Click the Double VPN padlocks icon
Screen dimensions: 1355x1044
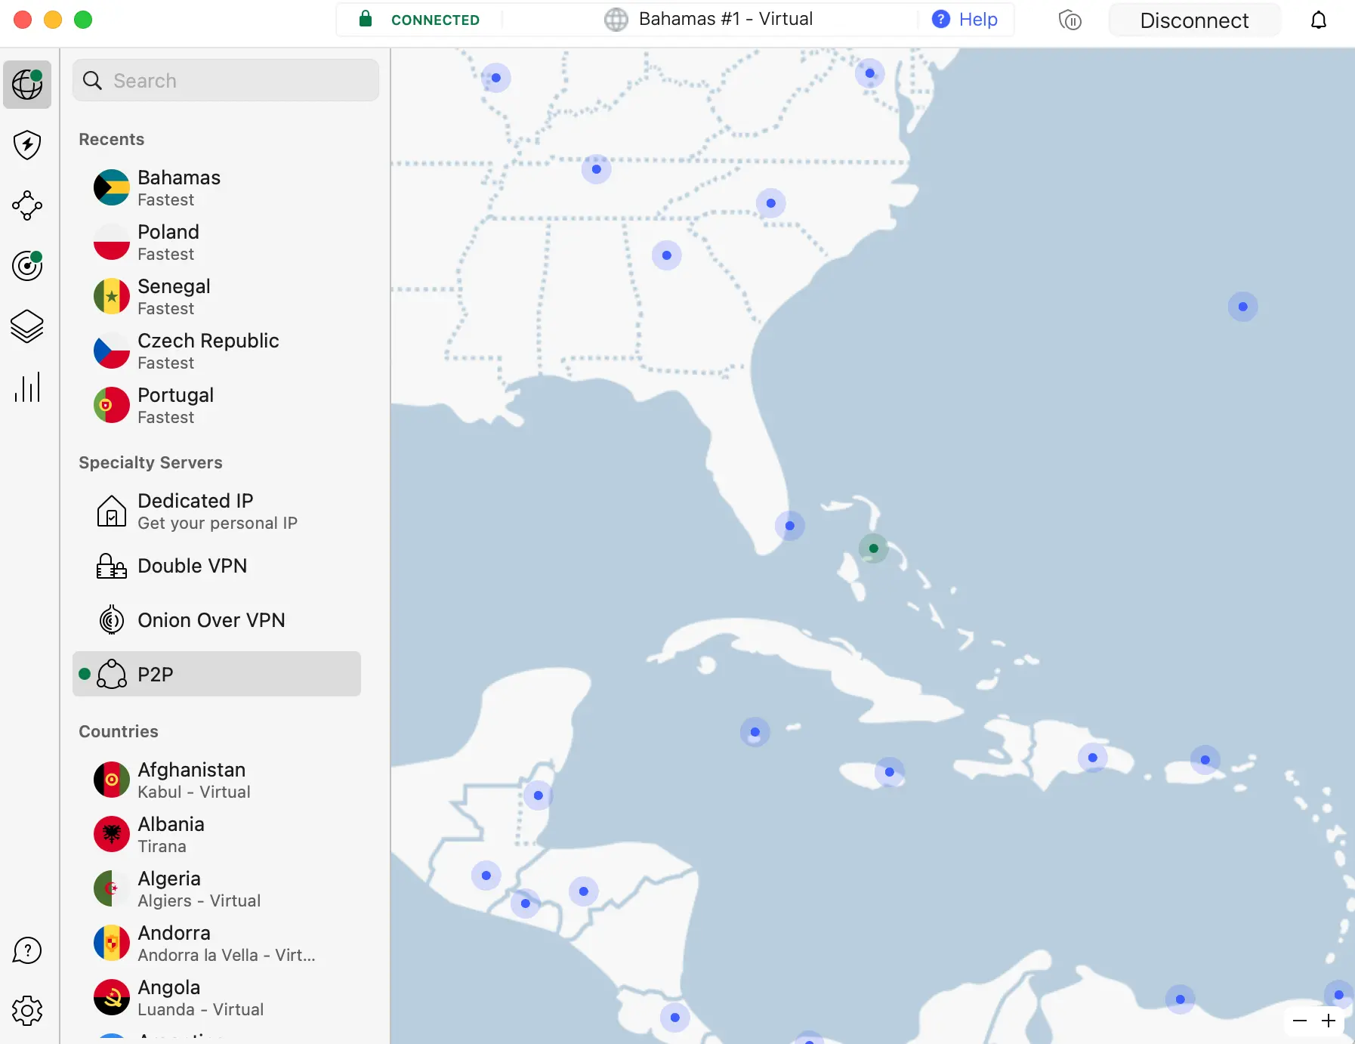pyautogui.click(x=112, y=566)
